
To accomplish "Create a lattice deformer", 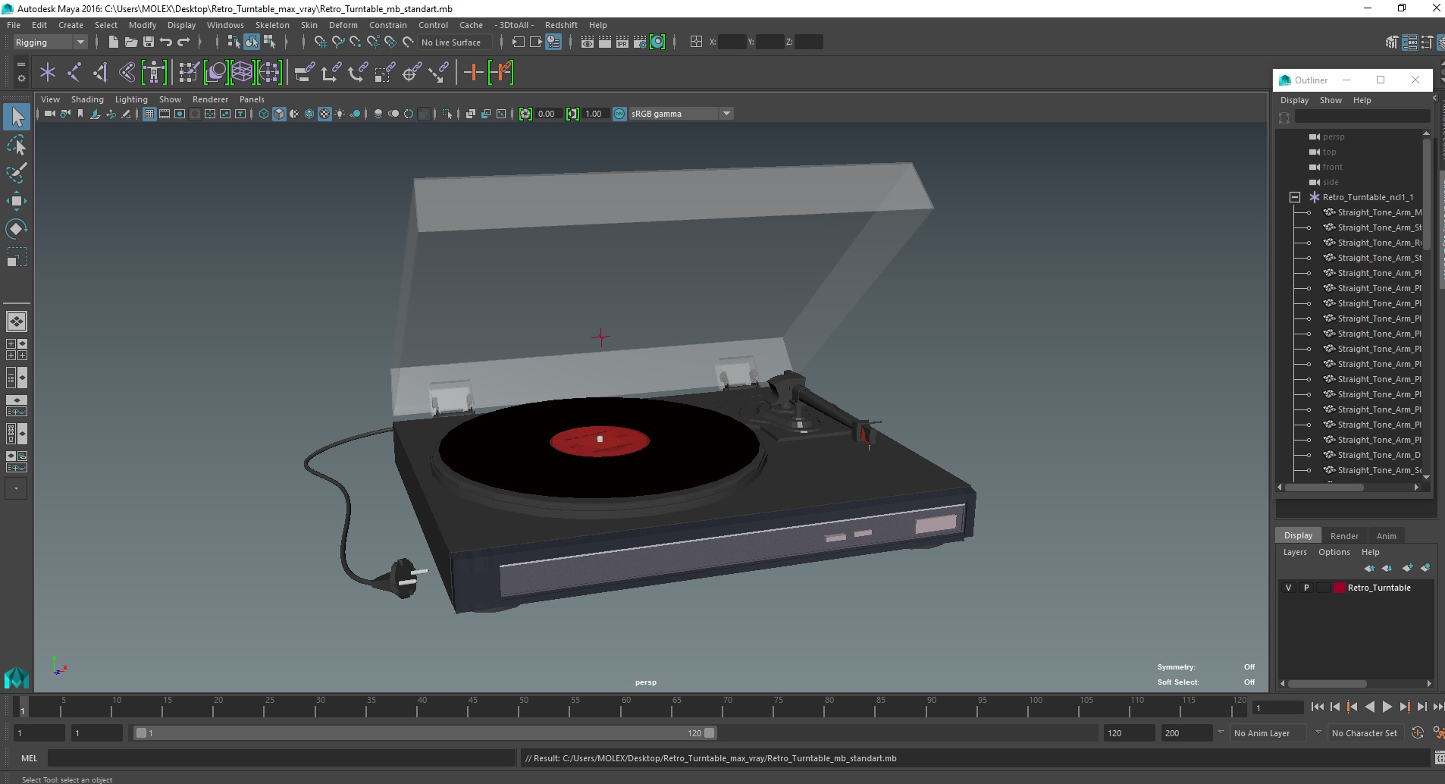I will click(242, 73).
